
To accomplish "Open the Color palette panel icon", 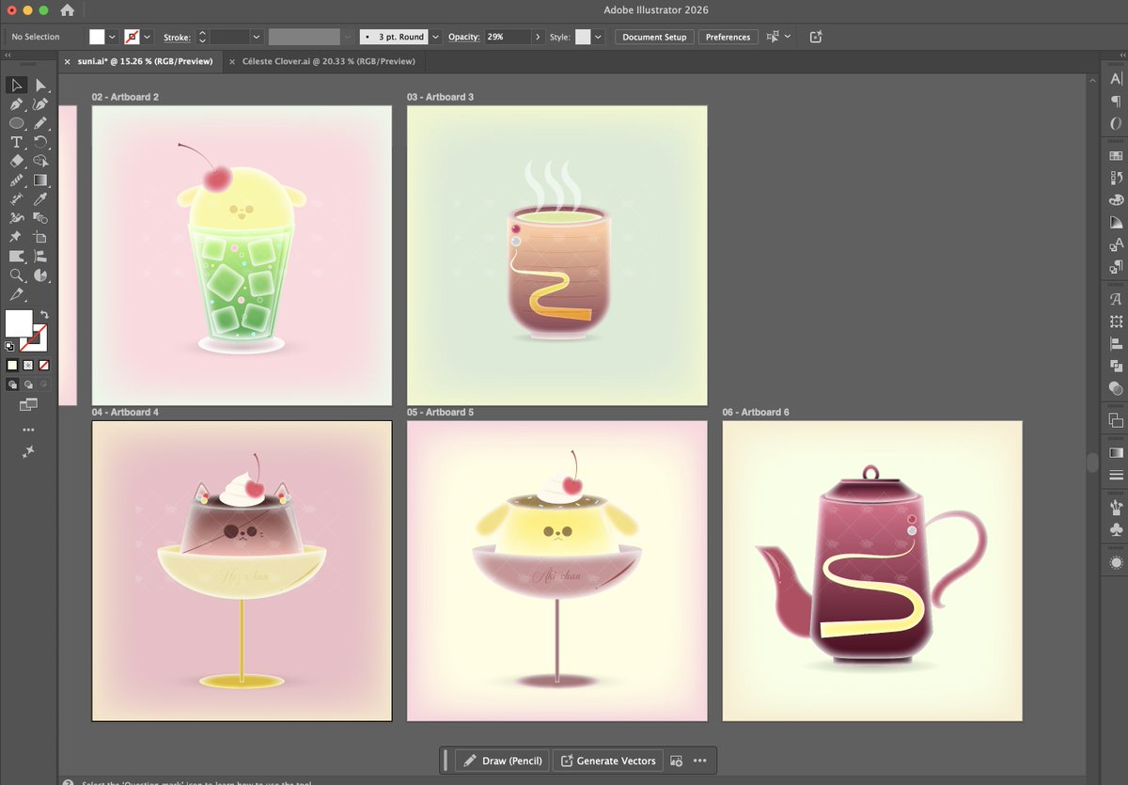I will pyautogui.click(x=1116, y=199).
